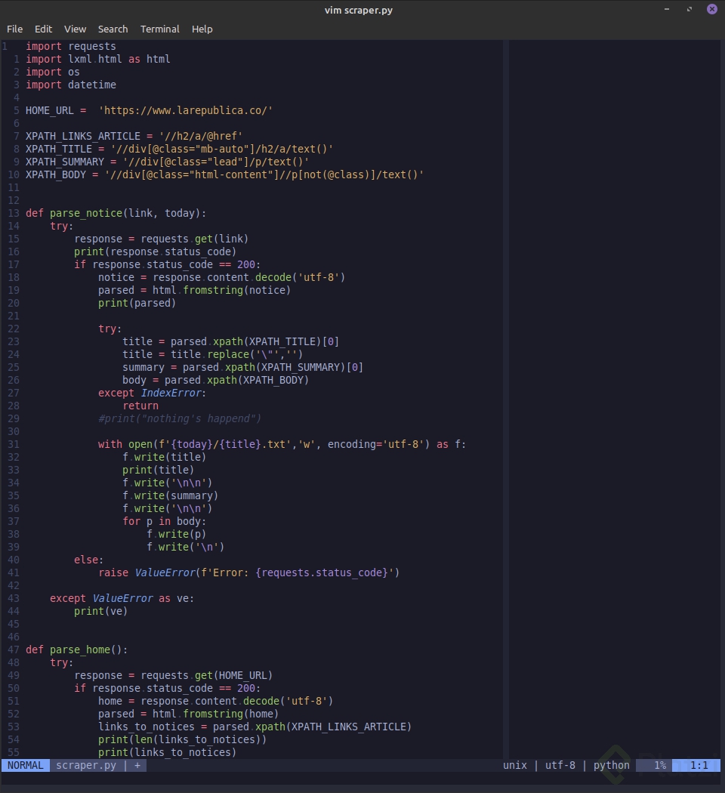Click the 'import os' line
The height and width of the screenshot is (793, 725).
(x=53, y=73)
